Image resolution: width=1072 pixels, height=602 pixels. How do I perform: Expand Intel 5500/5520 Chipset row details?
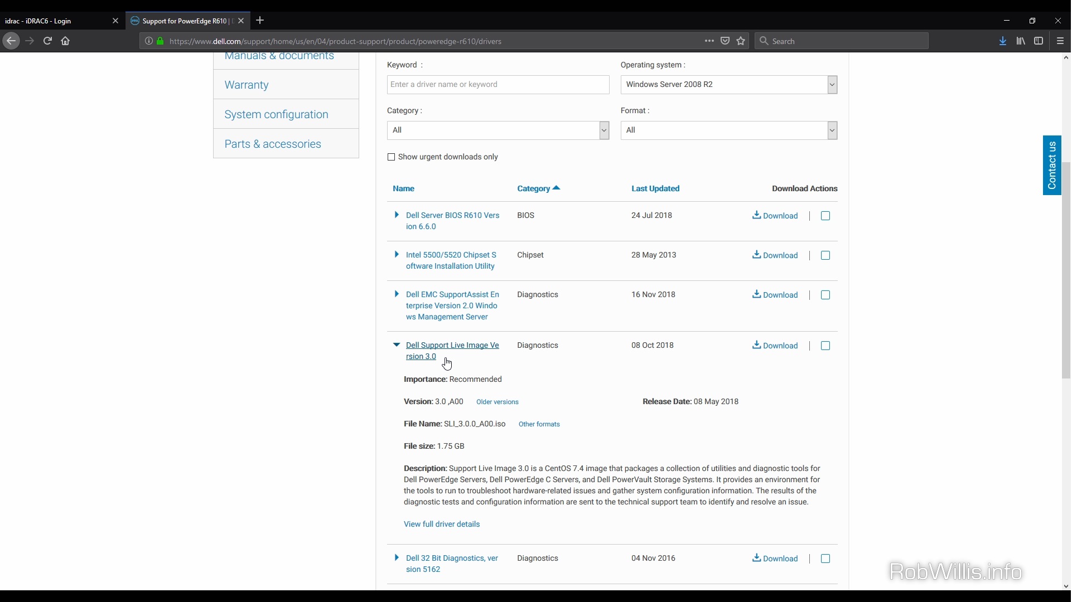click(397, 255)
